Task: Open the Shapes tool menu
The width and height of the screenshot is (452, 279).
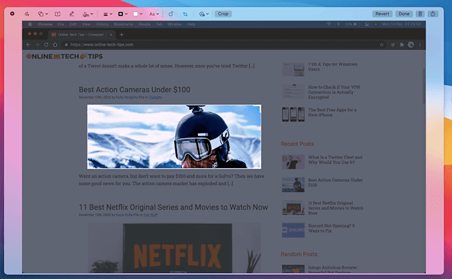Action: (x=42, y=13)
